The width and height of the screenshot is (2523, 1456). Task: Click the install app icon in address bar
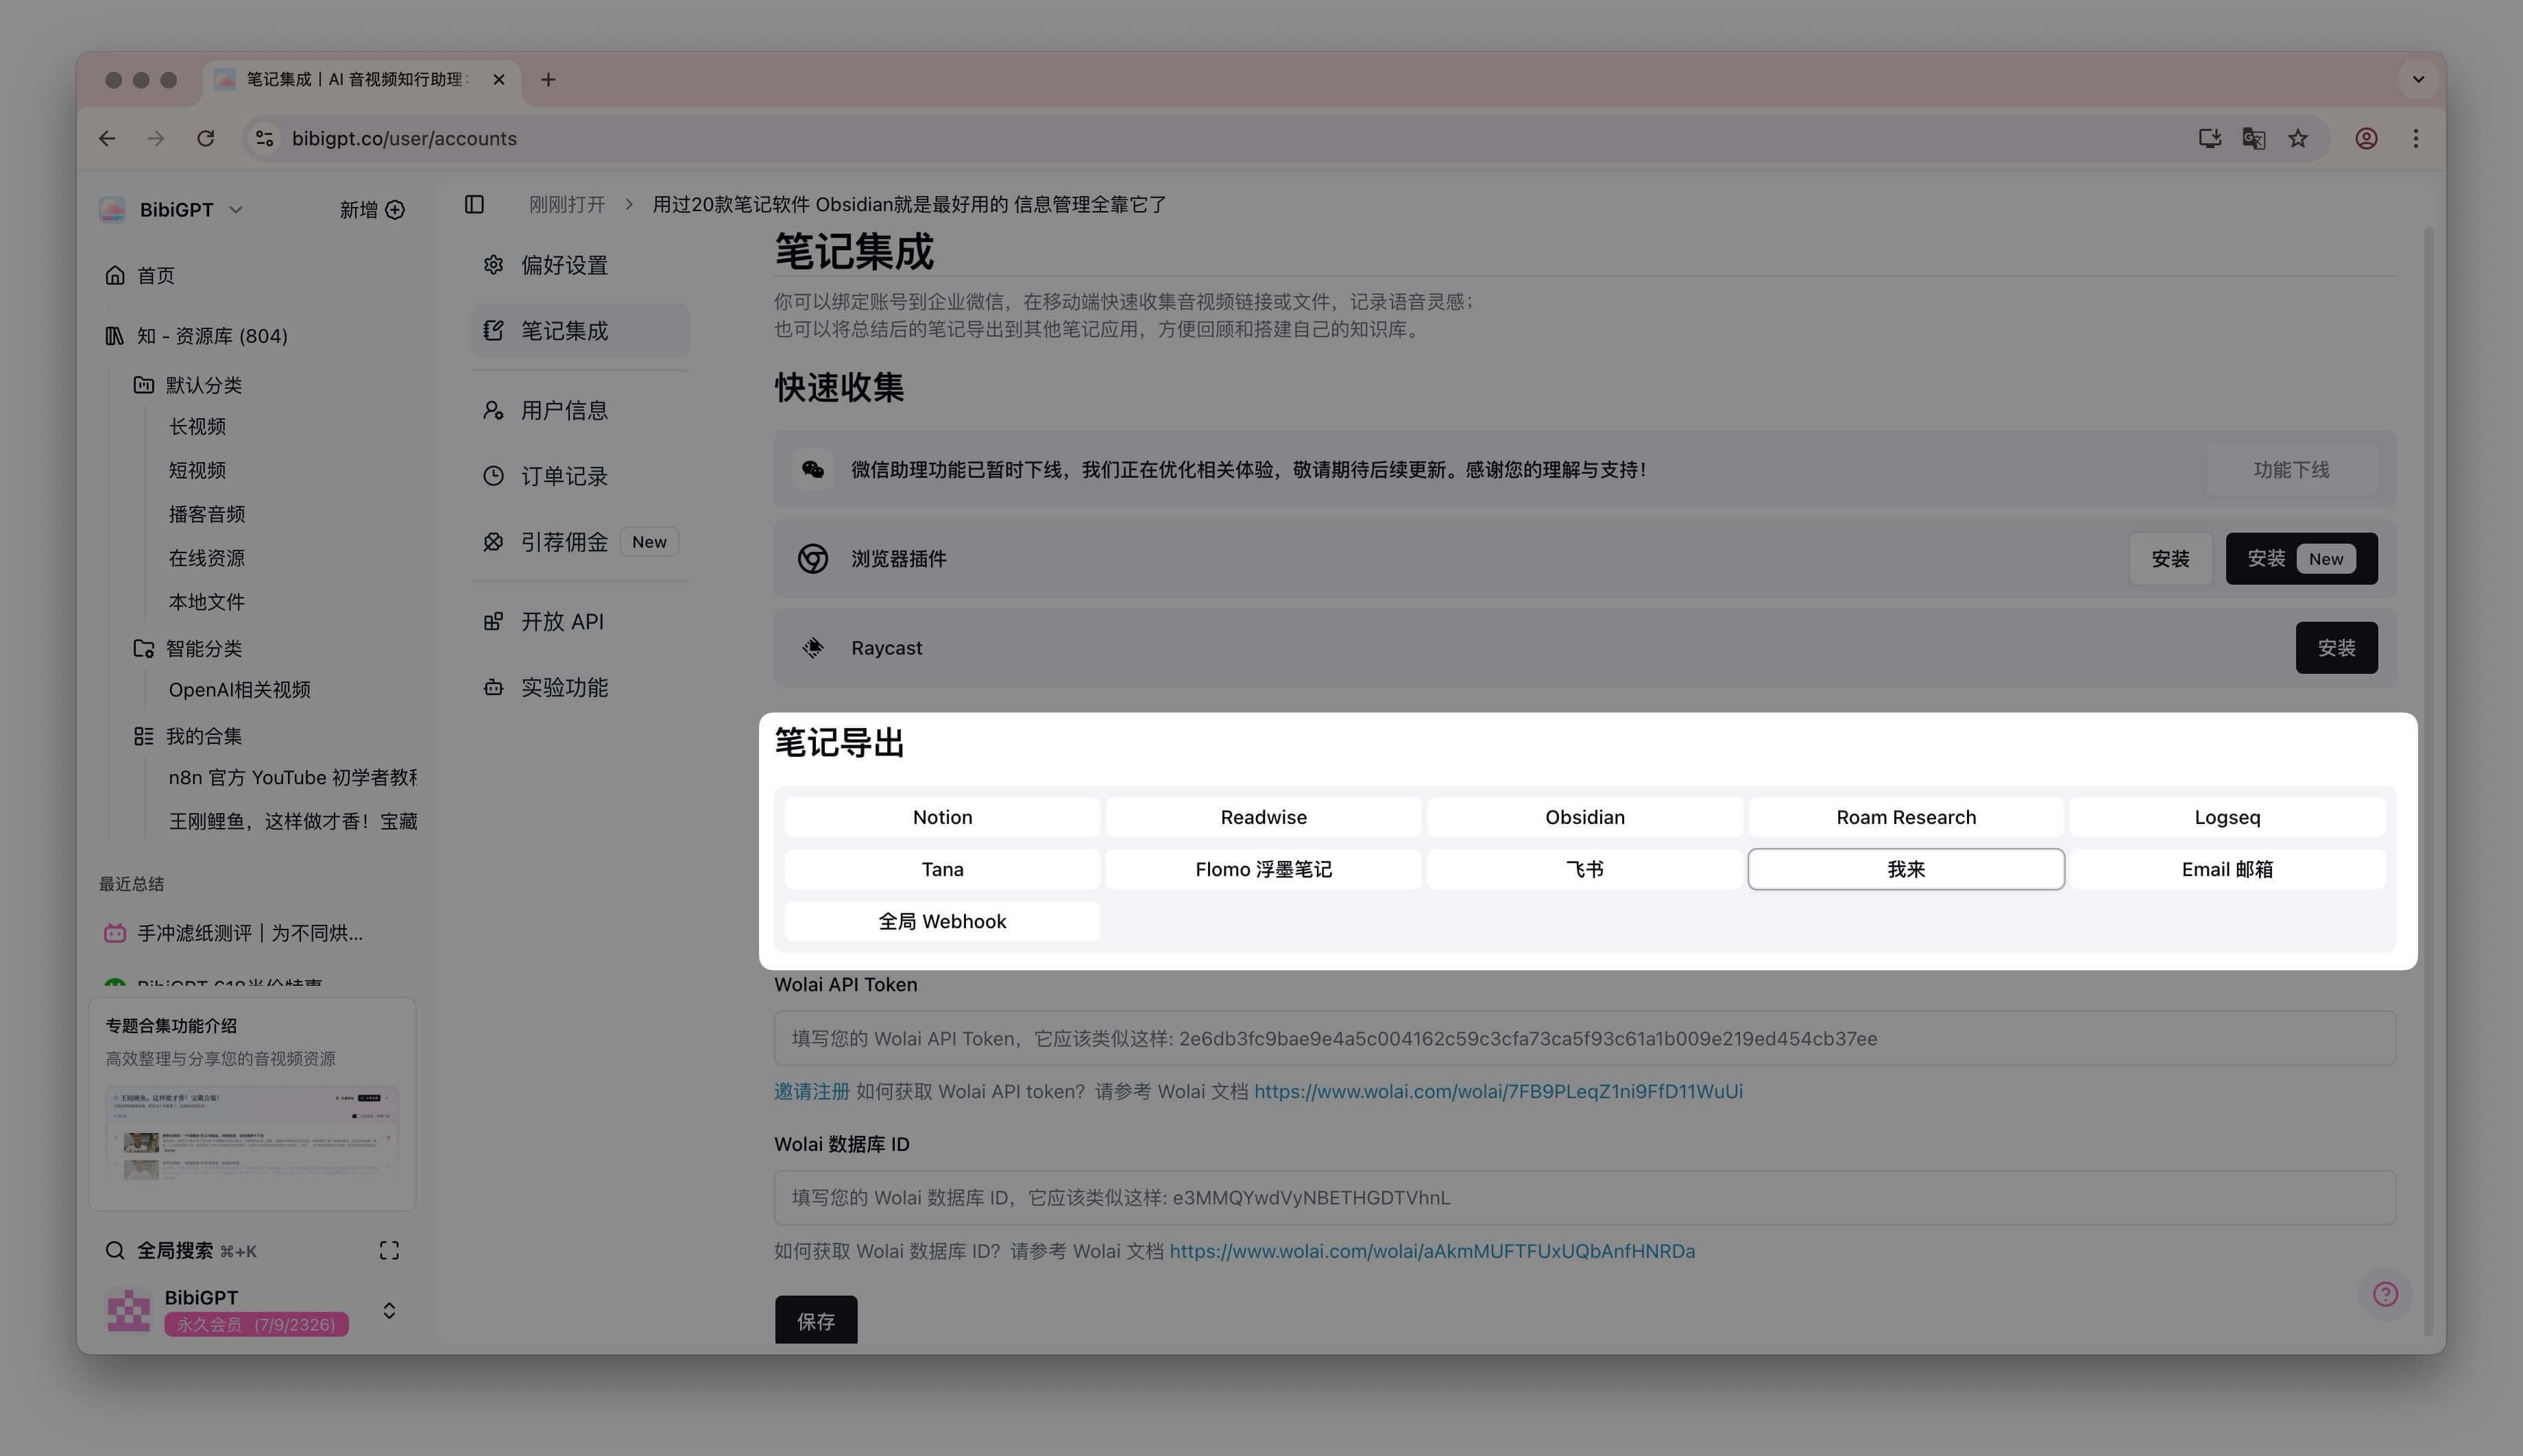click(x=2209, y=139)
